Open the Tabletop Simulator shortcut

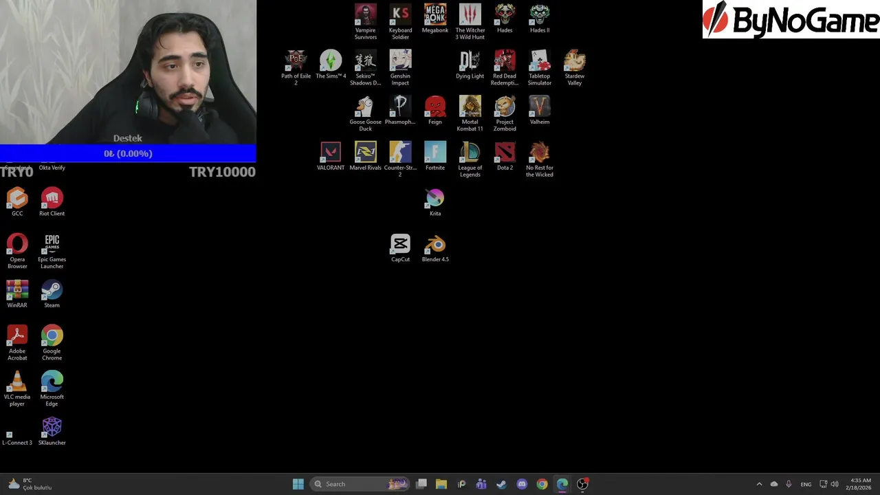[540, 67]
